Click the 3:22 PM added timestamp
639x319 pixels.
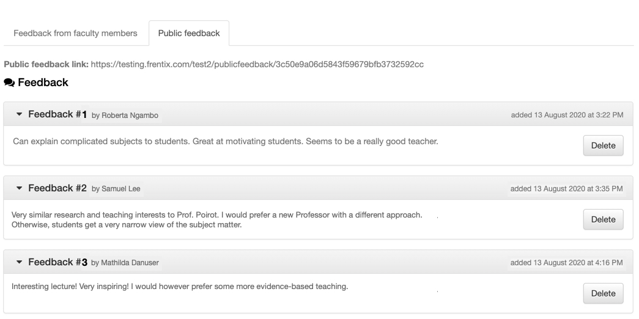click(x=567, y=115)
